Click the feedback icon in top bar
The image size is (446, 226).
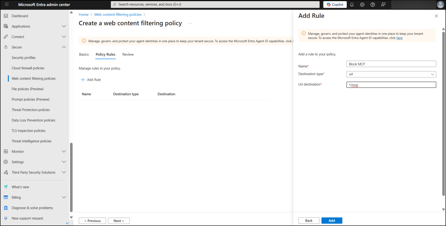pyautogui.click(x=383, y=5)
